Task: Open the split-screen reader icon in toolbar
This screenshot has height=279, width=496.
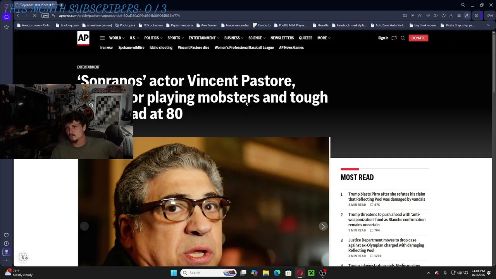Action: pyautogui.click(x=405, y=15)
